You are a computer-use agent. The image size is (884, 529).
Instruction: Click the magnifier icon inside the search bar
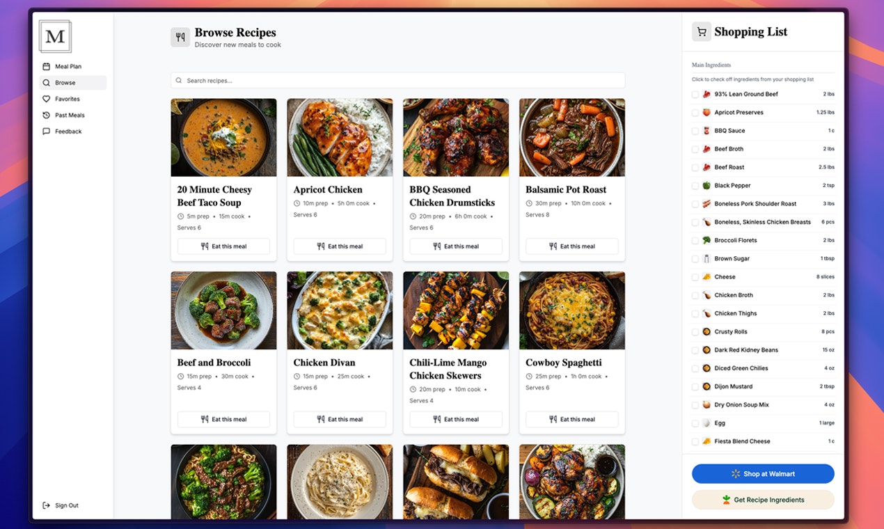click(x=179, y=81)
